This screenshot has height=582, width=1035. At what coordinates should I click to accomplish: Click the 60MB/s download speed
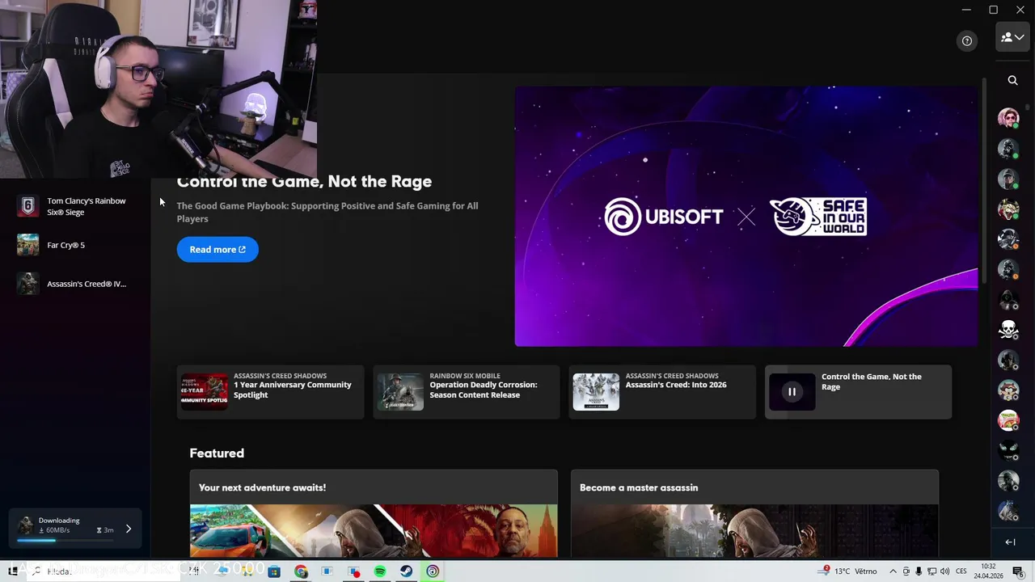pos(54,530)
